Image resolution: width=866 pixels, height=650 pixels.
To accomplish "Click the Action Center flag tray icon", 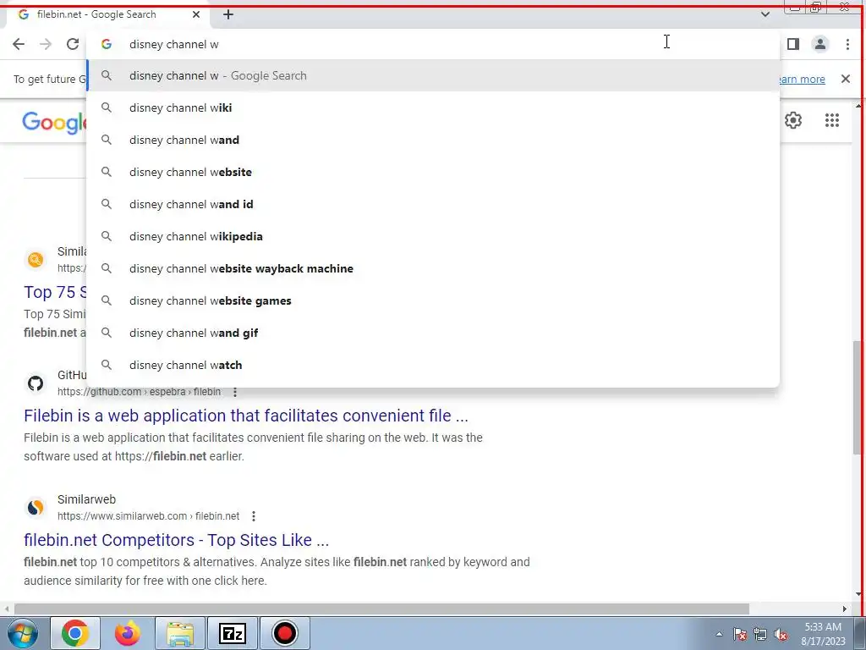I will [x=739, y=635].
